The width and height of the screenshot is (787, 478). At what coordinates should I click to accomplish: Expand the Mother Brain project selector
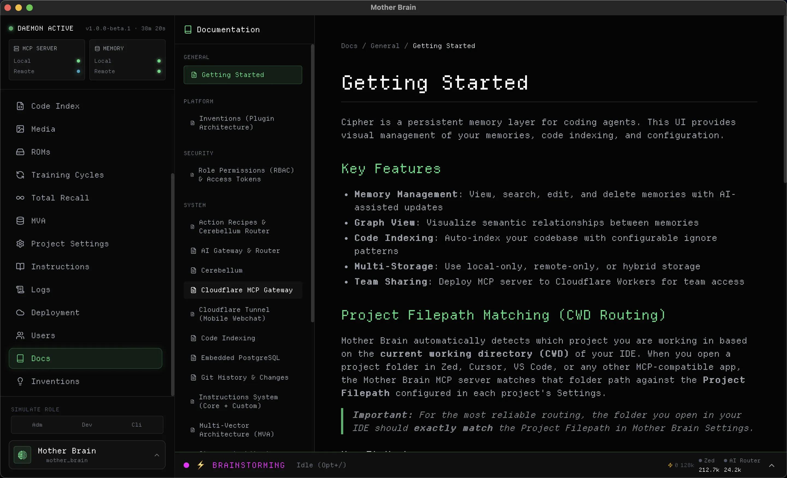click(87, 455)
